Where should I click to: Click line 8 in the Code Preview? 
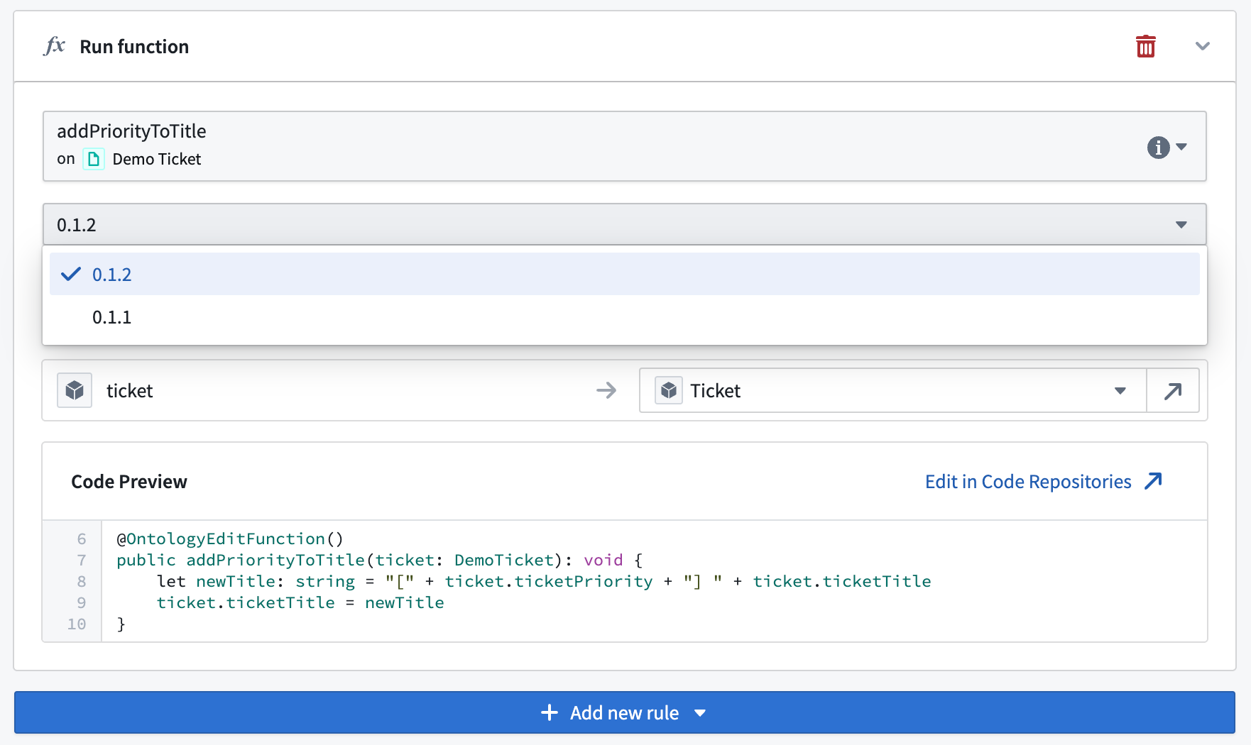coord(497,581)
